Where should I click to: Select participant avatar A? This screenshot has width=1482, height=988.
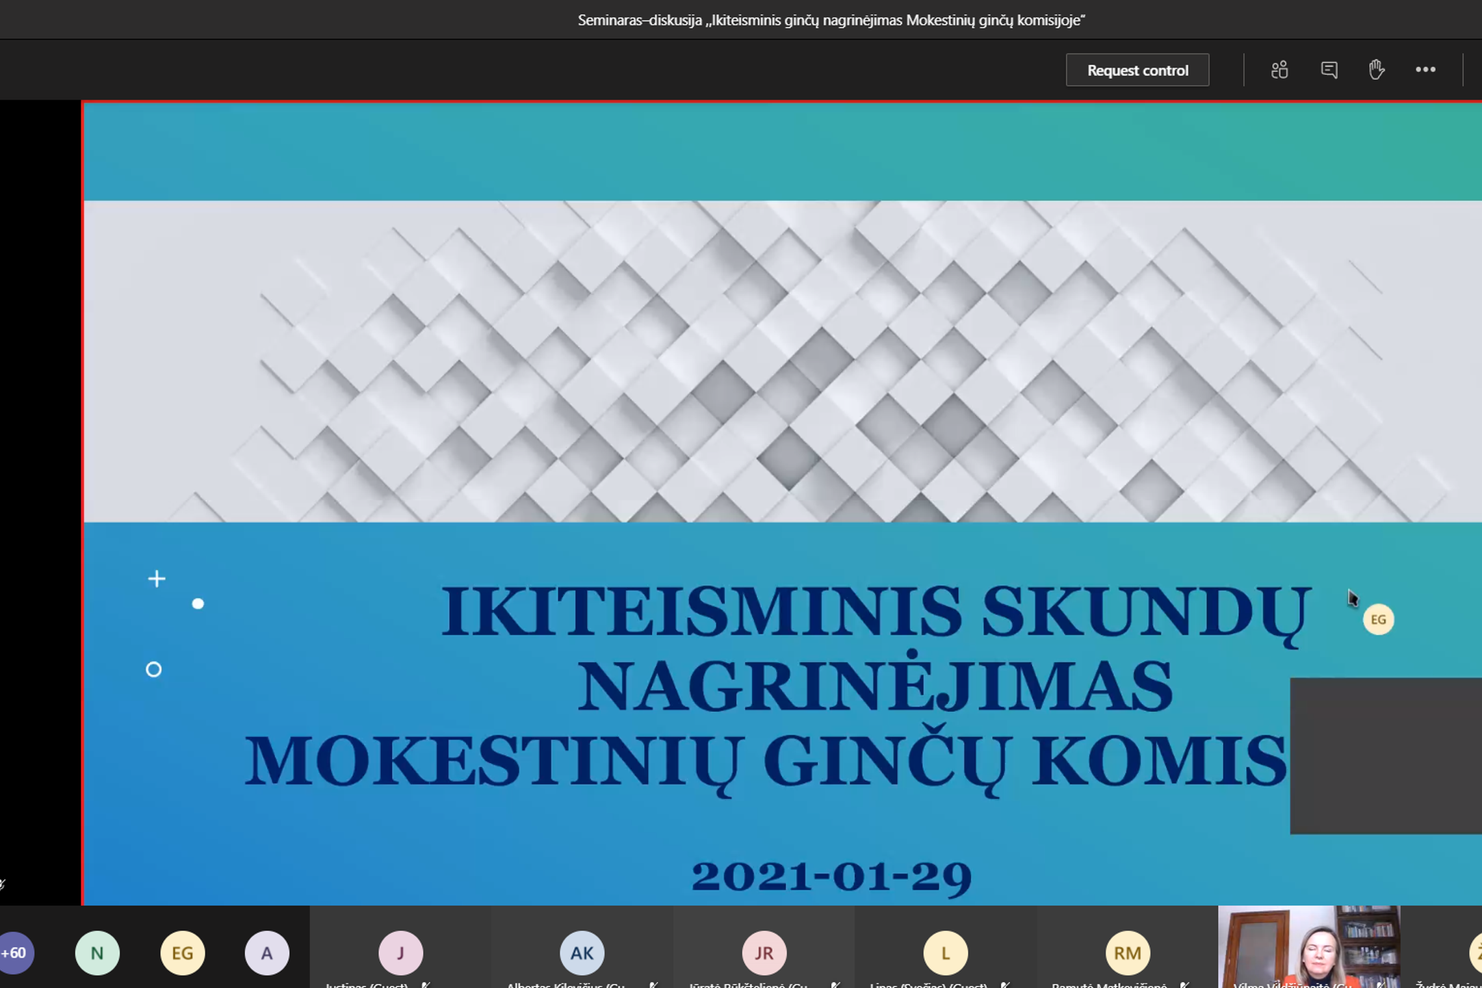(267, 953)
